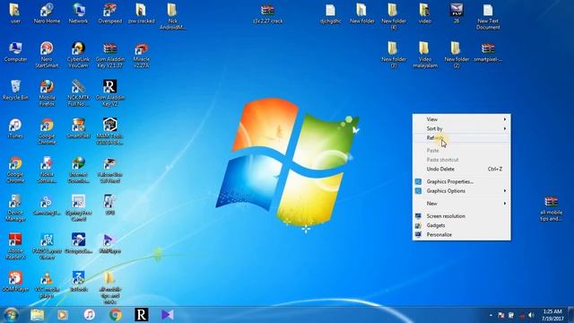
Task: Open the 'New folder (2)' icon
Action: [x=457, y=54]
